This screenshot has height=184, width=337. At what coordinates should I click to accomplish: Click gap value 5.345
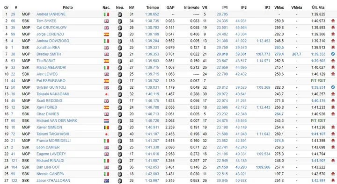[x=170, y=180]
